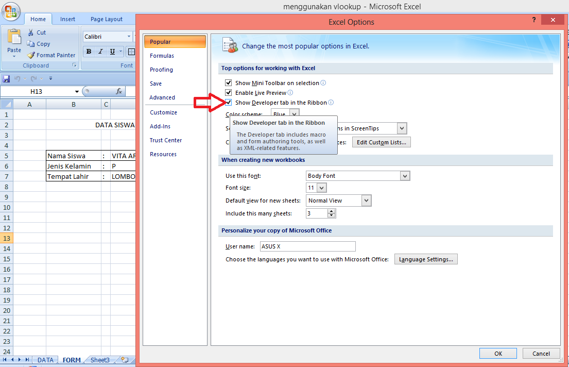
Task: Select the Customize options category
Action: [x=175, y=113]
